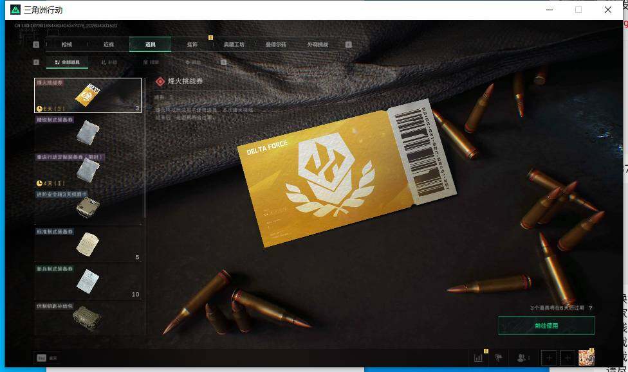Screen dimensions: 628x372
Task: Open the bar-chart stats icon in bottom bar
Action: pyautogui.click(x=478, y=358)
